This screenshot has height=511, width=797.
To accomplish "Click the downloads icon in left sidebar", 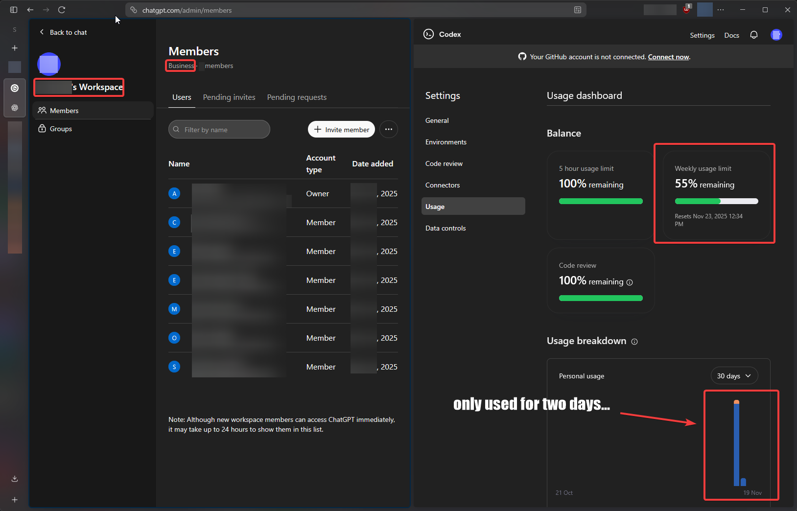I will 15,479.
